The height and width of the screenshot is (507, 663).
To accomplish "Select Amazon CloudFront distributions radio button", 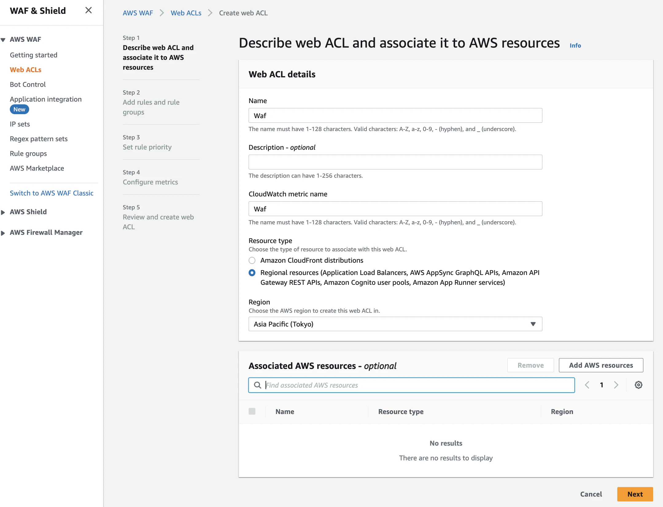I will [252, 261].
